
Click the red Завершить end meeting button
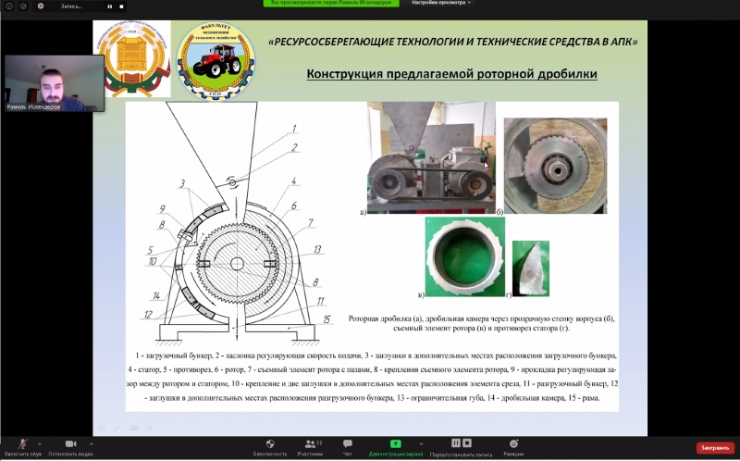[715, 448]
